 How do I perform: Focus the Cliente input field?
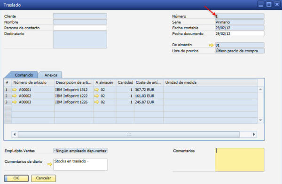click(x=80, y=16)
